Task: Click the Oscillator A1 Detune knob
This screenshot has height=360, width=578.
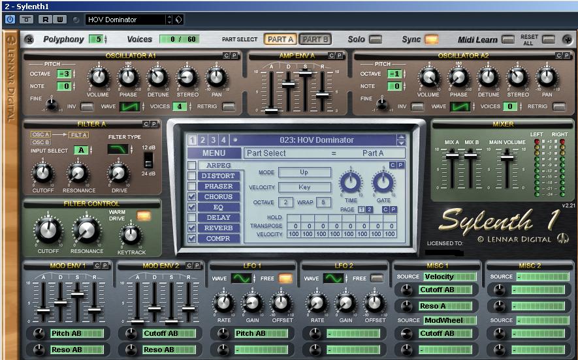Action: pos(158,78)
